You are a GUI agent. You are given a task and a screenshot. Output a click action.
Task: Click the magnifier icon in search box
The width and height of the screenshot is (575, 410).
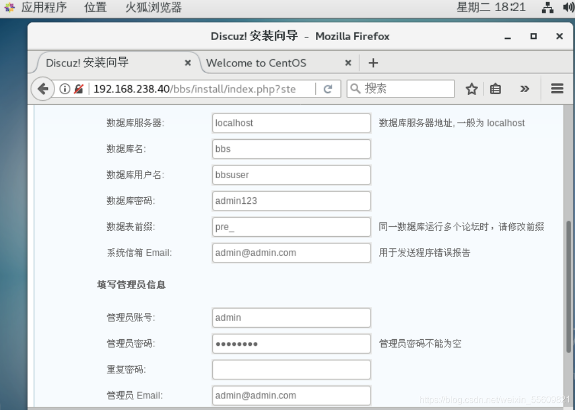click(355, 89)
